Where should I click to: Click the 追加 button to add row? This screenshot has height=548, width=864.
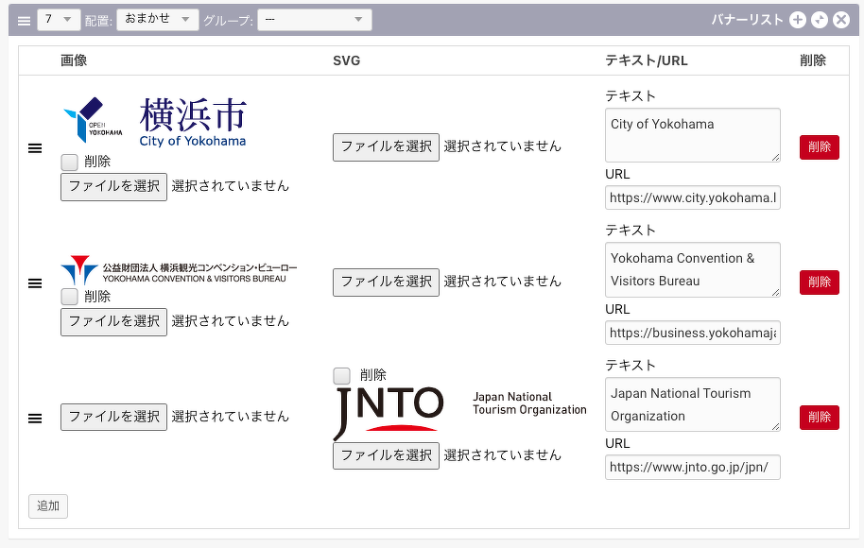(48, 506)
